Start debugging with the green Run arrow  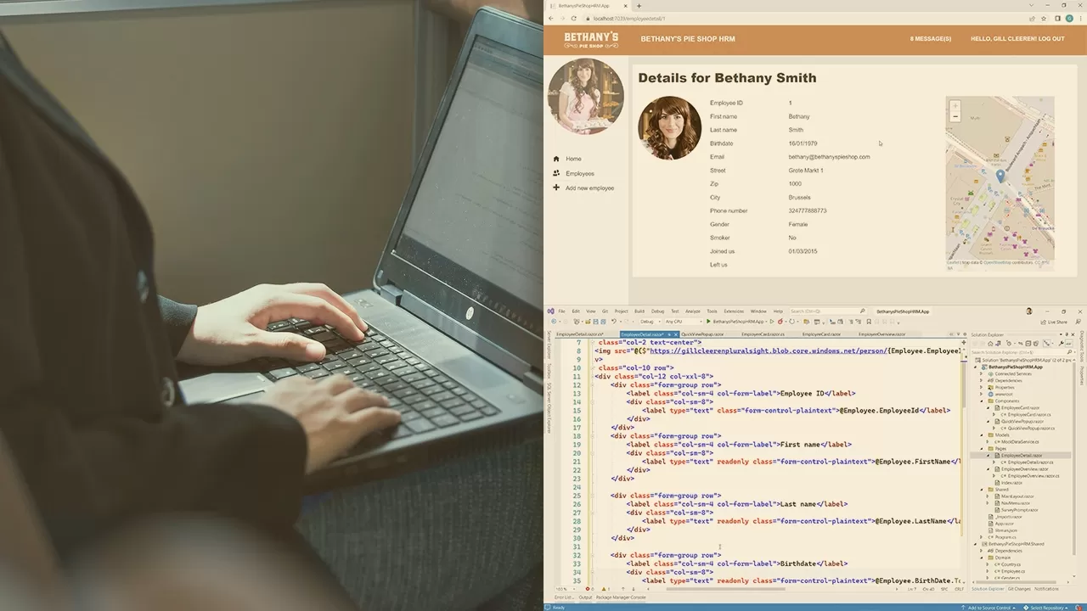point(708,322)
